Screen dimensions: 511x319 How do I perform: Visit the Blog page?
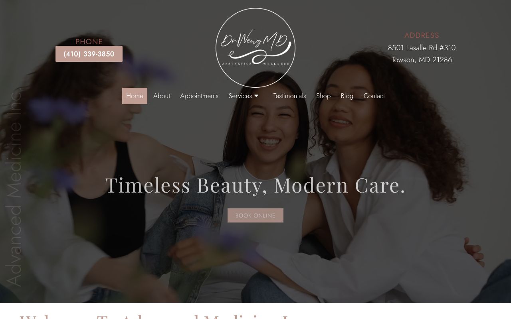coord(347,96)
